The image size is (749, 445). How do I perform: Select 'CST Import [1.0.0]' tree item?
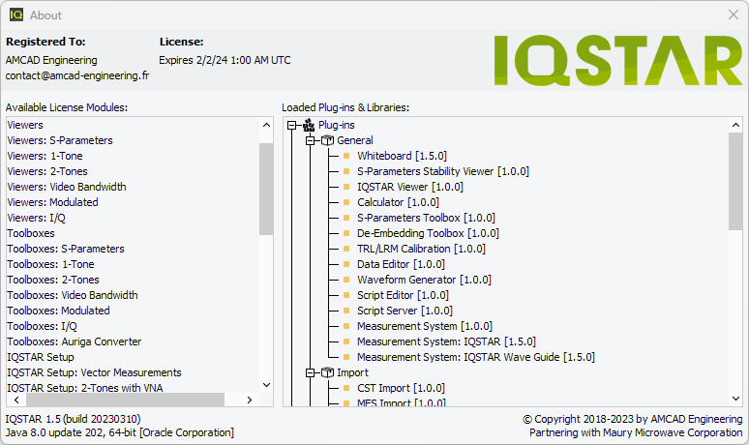(x=402, y=388)
